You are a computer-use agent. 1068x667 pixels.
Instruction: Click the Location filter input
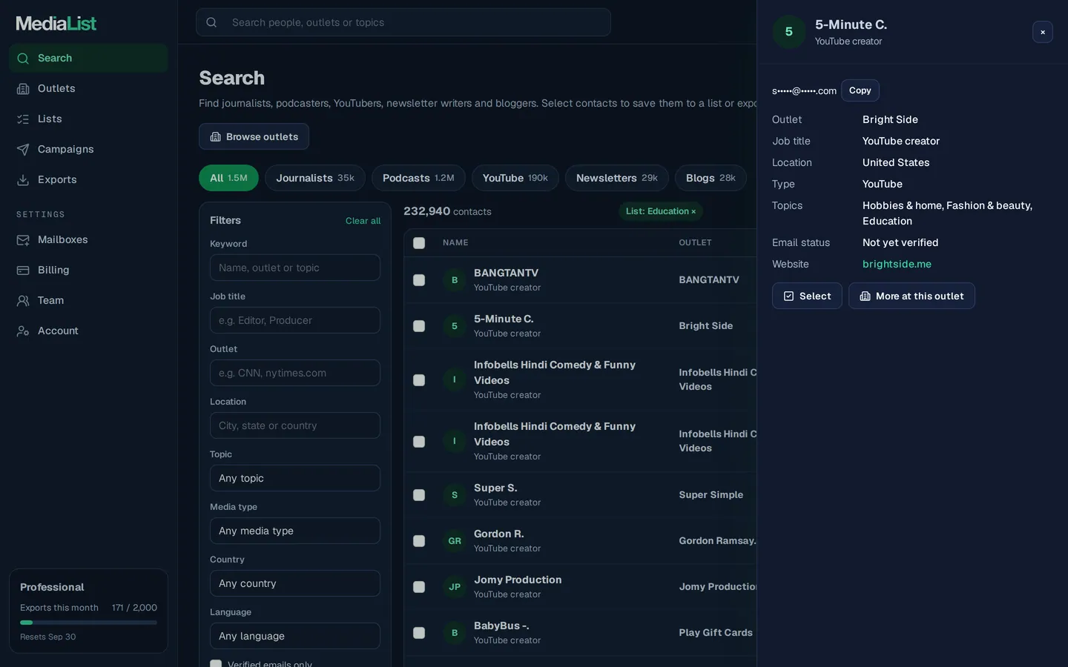pos(295,425)
